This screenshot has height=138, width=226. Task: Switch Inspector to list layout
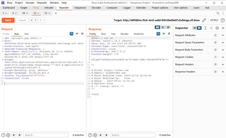pyautogui.click(x=194, y=28)
